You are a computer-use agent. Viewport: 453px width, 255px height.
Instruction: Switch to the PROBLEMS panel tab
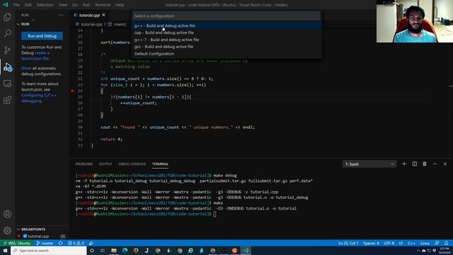[x=84, y=164]
